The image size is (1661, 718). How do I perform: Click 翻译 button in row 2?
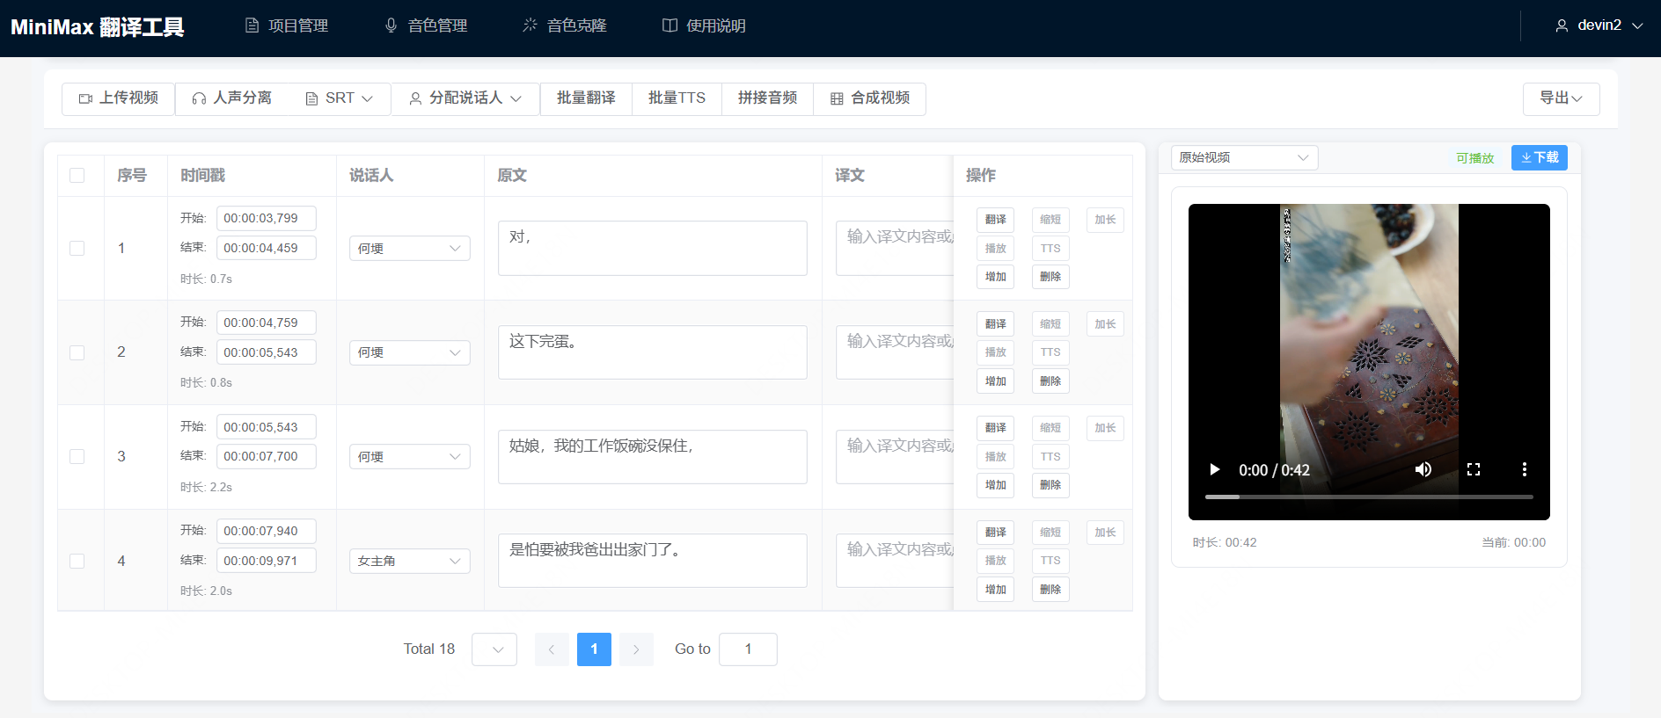pos(995,324)
